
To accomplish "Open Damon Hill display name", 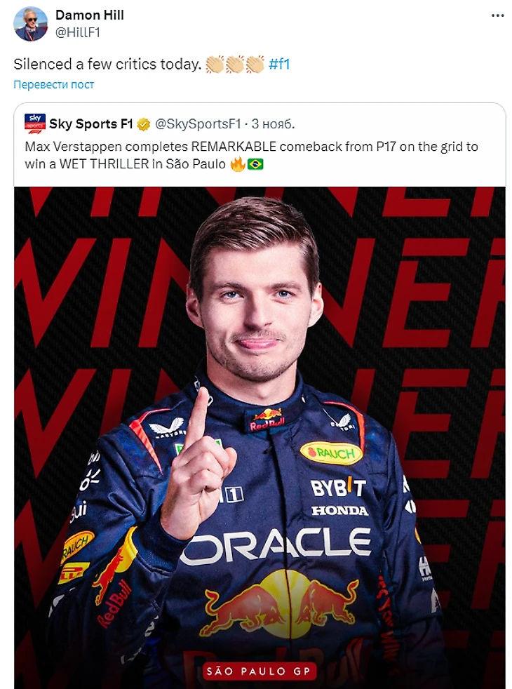I will tap(90, 15).
